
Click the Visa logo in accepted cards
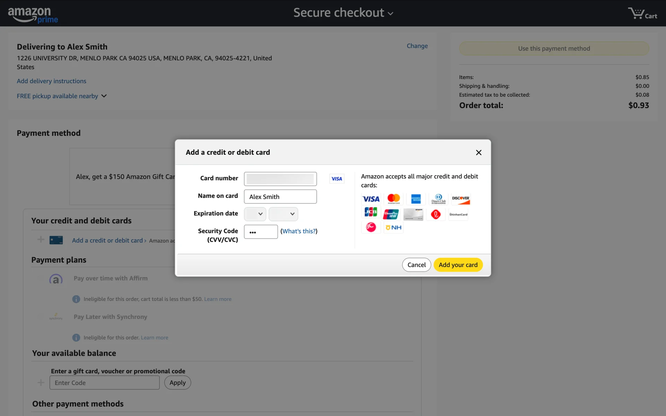click(x=371, y=199)
